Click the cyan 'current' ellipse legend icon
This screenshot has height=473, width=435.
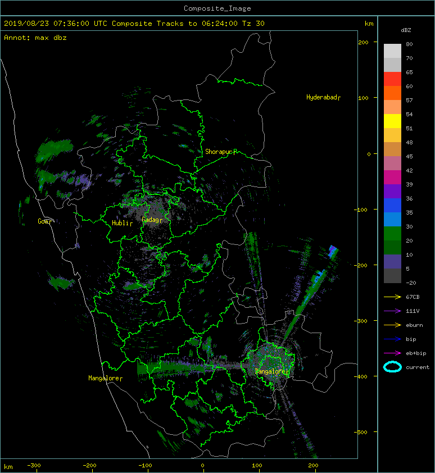click(x=392, y=367)
